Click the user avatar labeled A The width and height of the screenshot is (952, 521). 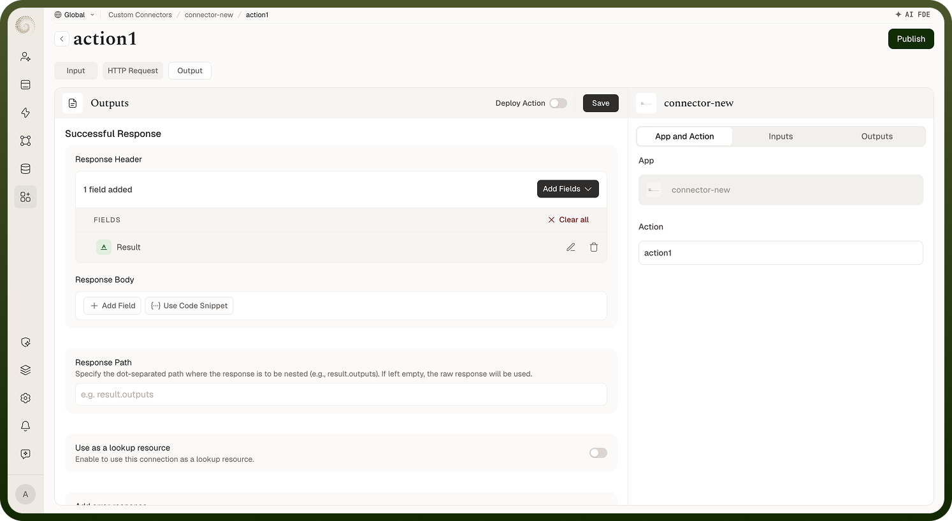(25, 494)
